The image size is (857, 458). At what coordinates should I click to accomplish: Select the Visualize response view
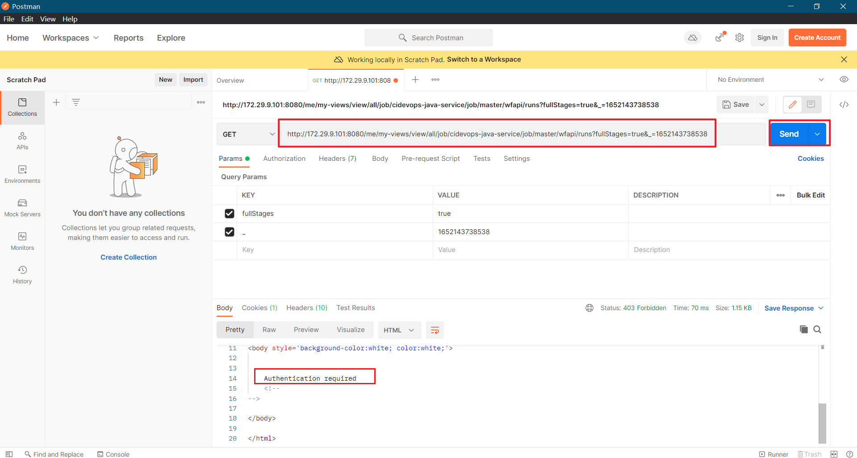click(x=351, y=330)
